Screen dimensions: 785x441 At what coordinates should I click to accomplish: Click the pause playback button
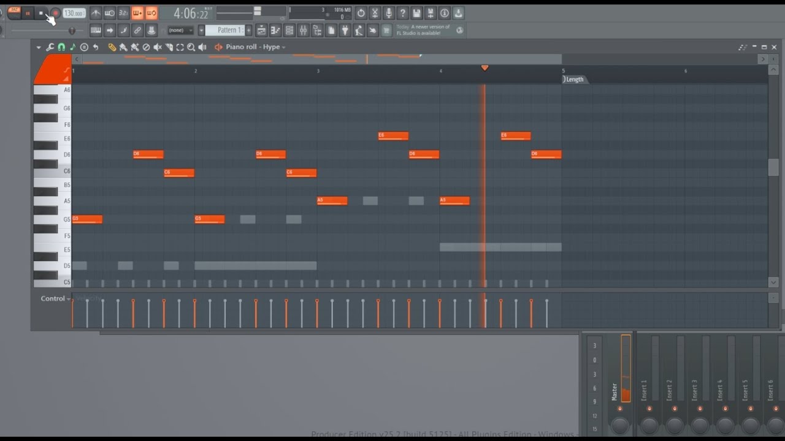pyautogui.click(x=28, y=13)
